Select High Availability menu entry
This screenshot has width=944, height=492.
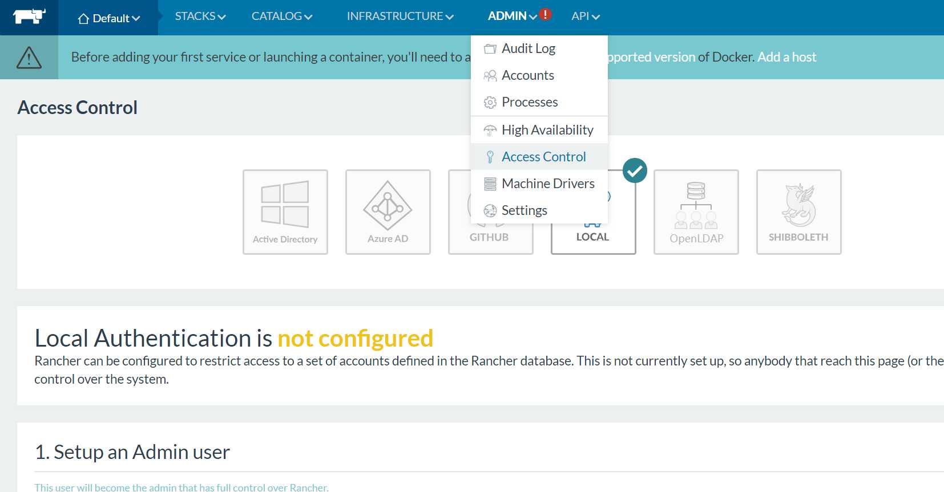pyautogui.click(x=539, y=131)
